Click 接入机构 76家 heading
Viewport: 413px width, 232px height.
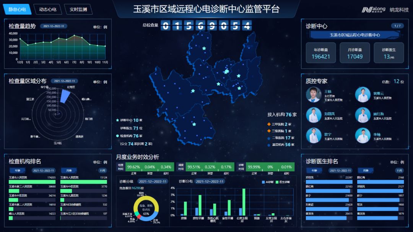click(282, 115)
